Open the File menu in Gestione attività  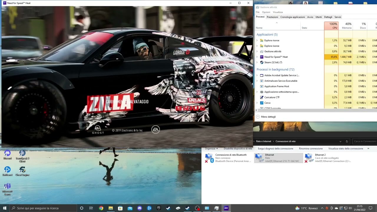(x=258, y=12)
